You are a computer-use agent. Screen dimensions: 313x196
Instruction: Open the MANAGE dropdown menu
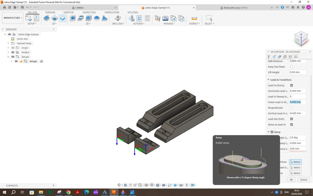pos(169,24)
